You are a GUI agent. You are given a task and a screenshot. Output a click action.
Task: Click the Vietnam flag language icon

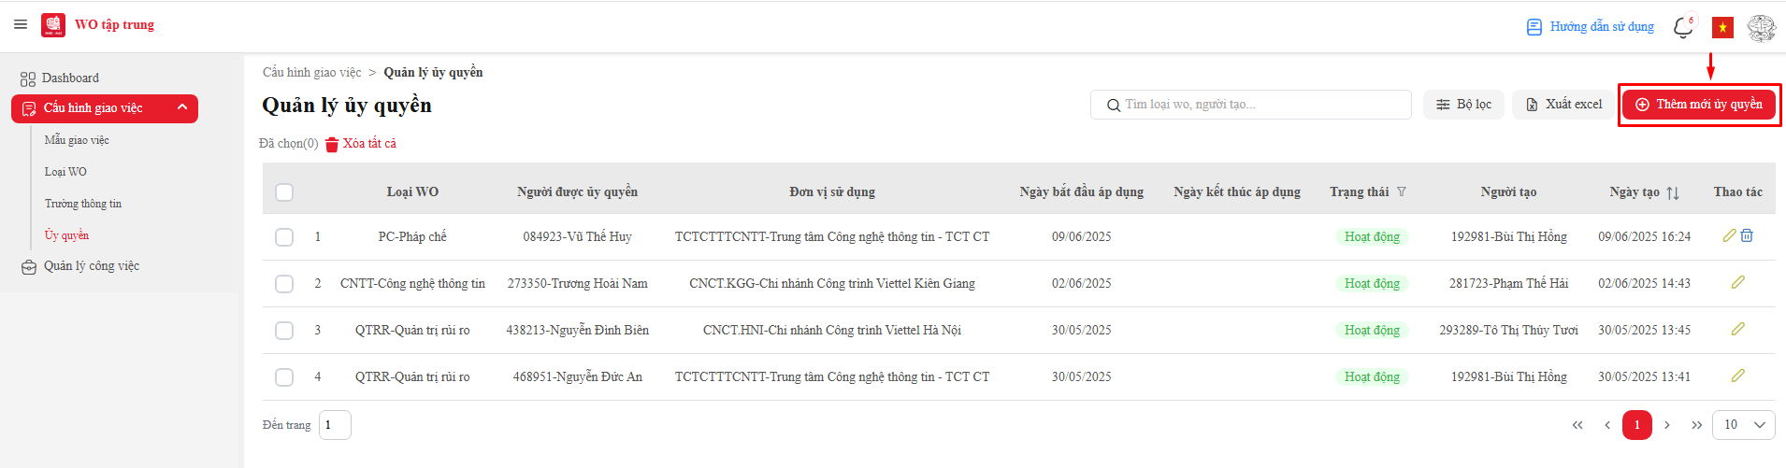point(1722,28)
